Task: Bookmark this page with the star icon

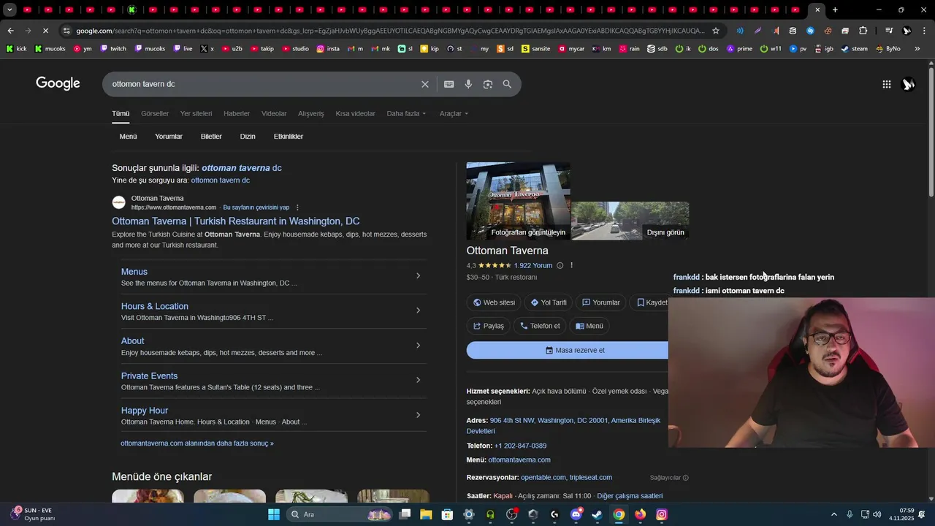Action: pos(716,31)
